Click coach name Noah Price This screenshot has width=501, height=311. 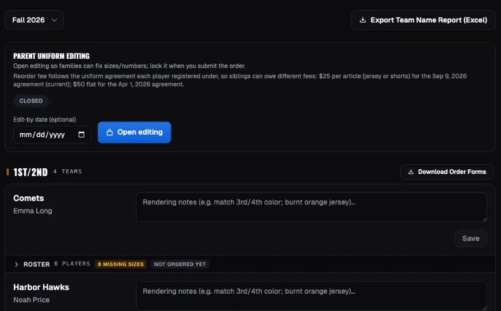coord(31,300)
